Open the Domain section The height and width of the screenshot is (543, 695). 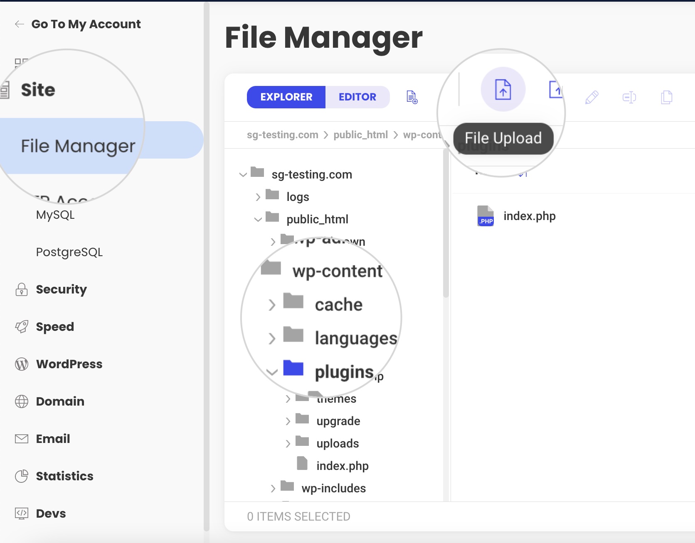coord(60,401)
